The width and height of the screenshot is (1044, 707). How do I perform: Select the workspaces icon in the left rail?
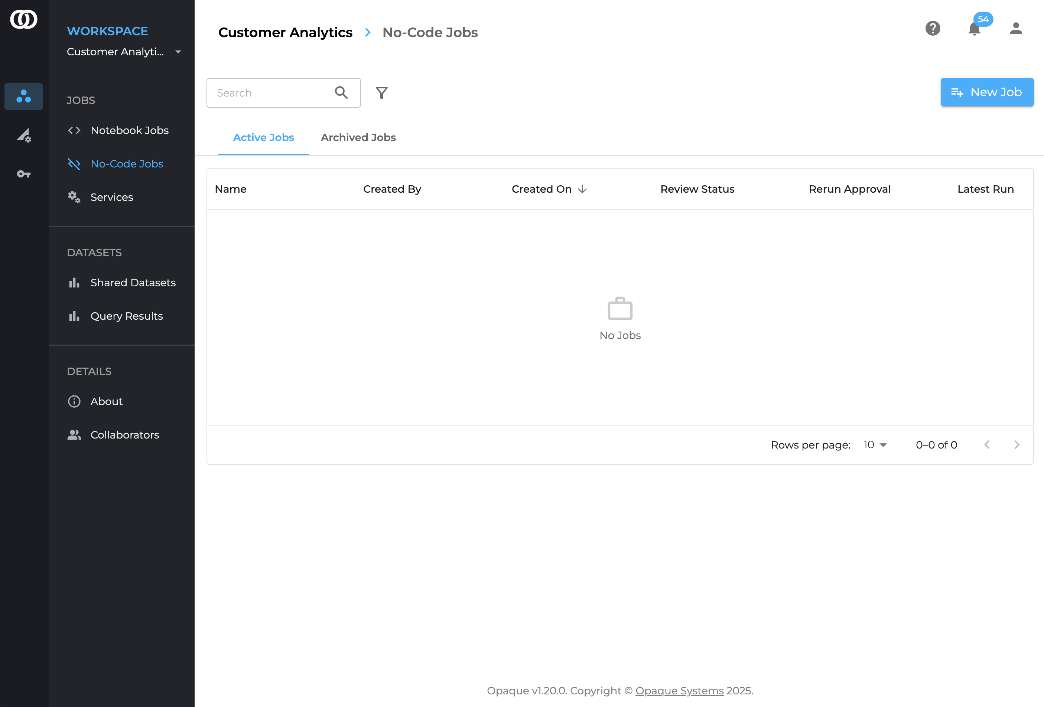pos(24,97)
